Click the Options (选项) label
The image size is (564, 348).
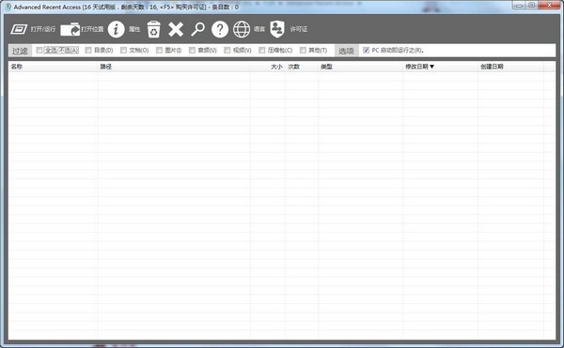click(346, 51)
